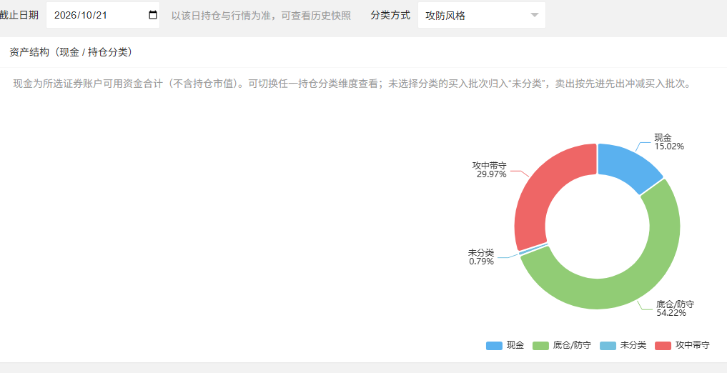Toggle the 未分类 legend swatch
Screen dimensions: 727x373
608,346
